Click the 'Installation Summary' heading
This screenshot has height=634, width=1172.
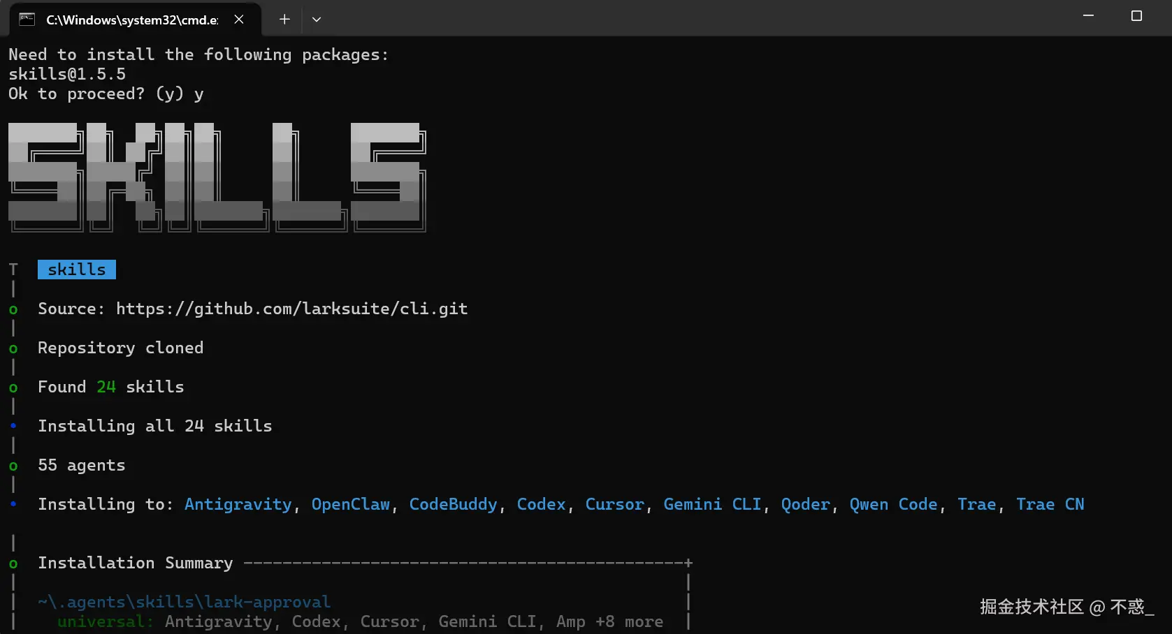tap(136, 563)
